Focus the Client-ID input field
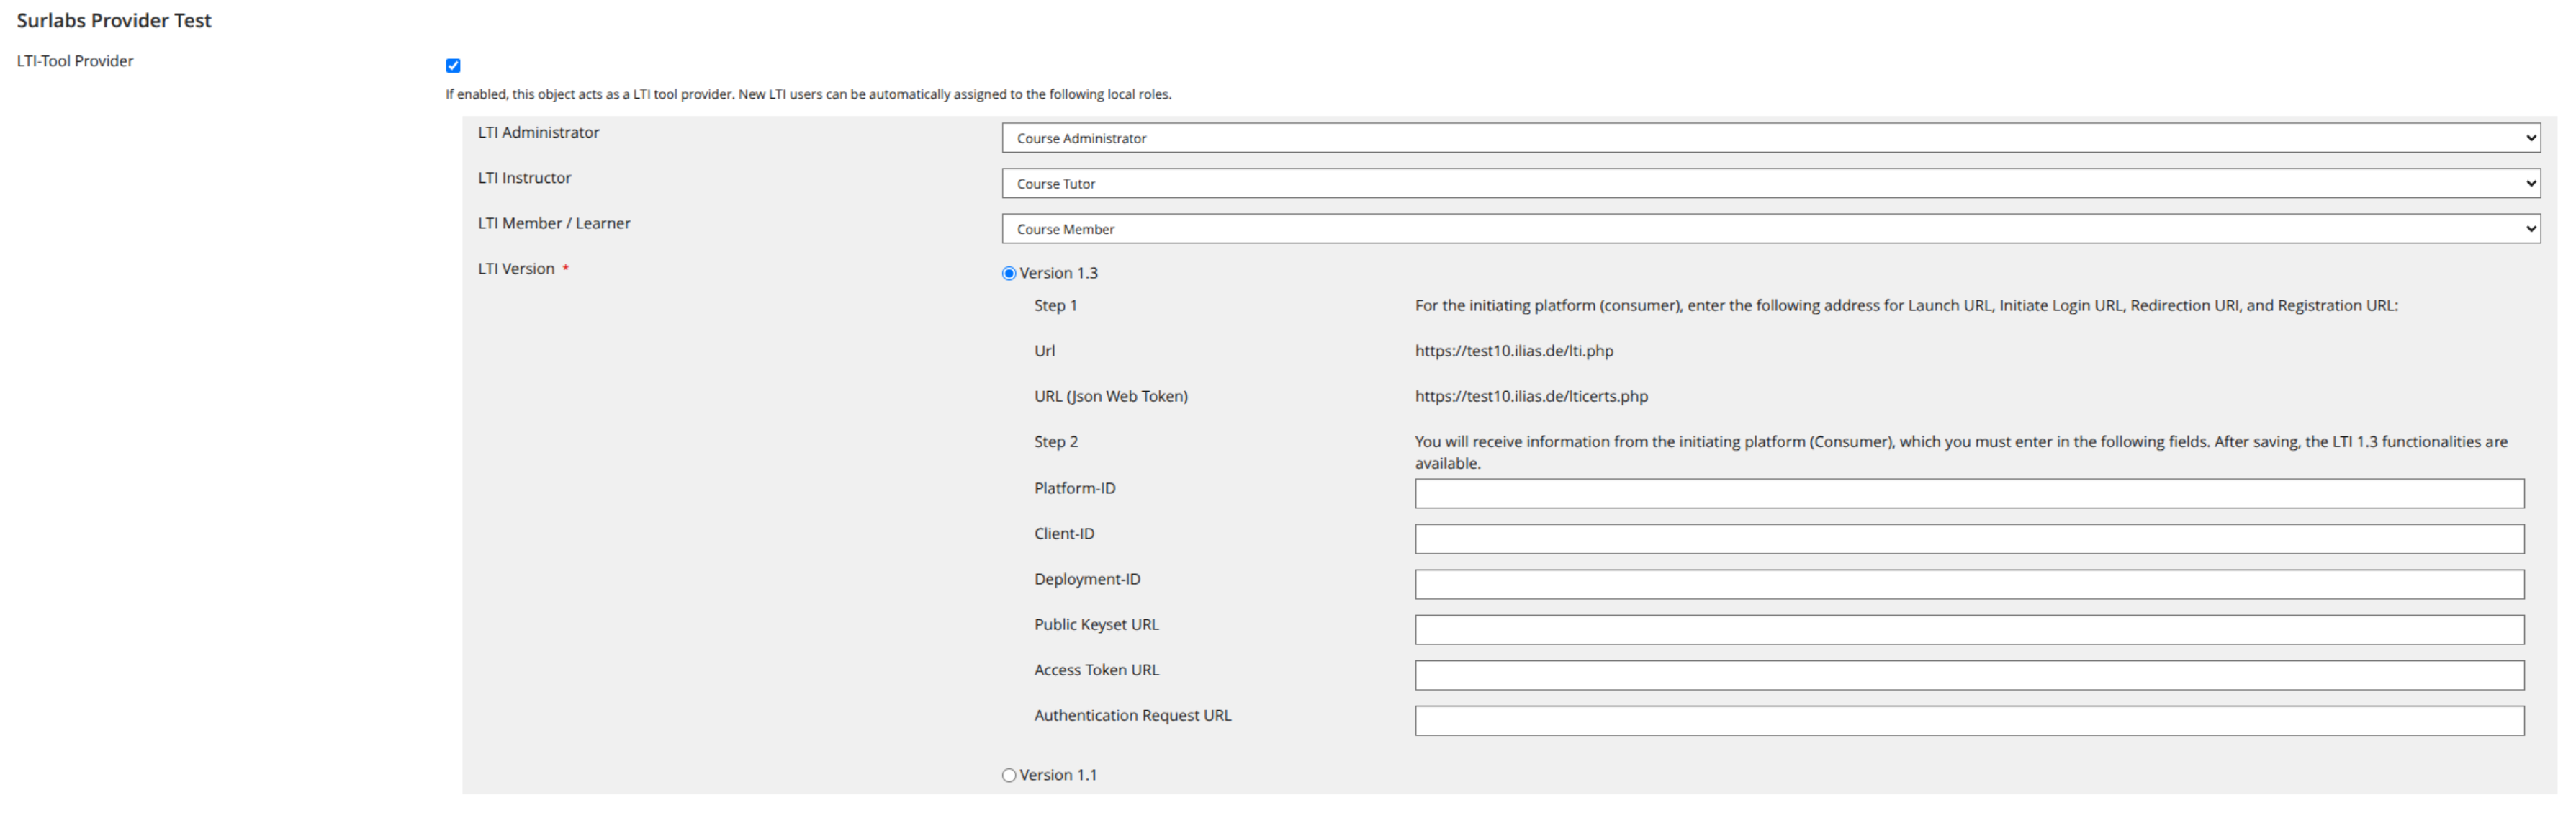Image resolution: width=2576 pixels, height=813 pixels. pyautogui.click(x=1969, y=539)
